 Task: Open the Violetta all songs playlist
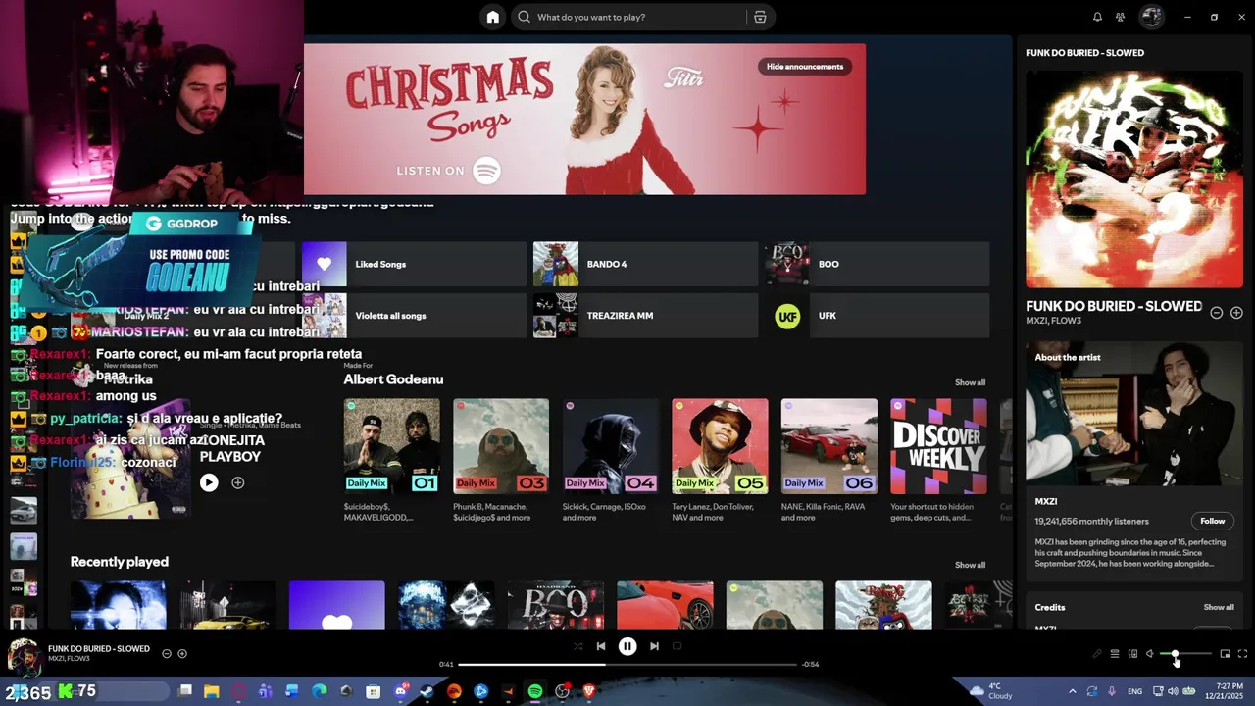(414, 316)
